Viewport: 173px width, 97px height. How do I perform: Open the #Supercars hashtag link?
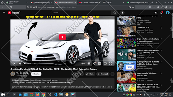(x=46, y=80)
